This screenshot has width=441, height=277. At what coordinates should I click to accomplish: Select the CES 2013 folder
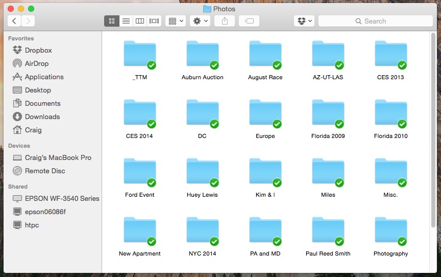coord(390,55)
